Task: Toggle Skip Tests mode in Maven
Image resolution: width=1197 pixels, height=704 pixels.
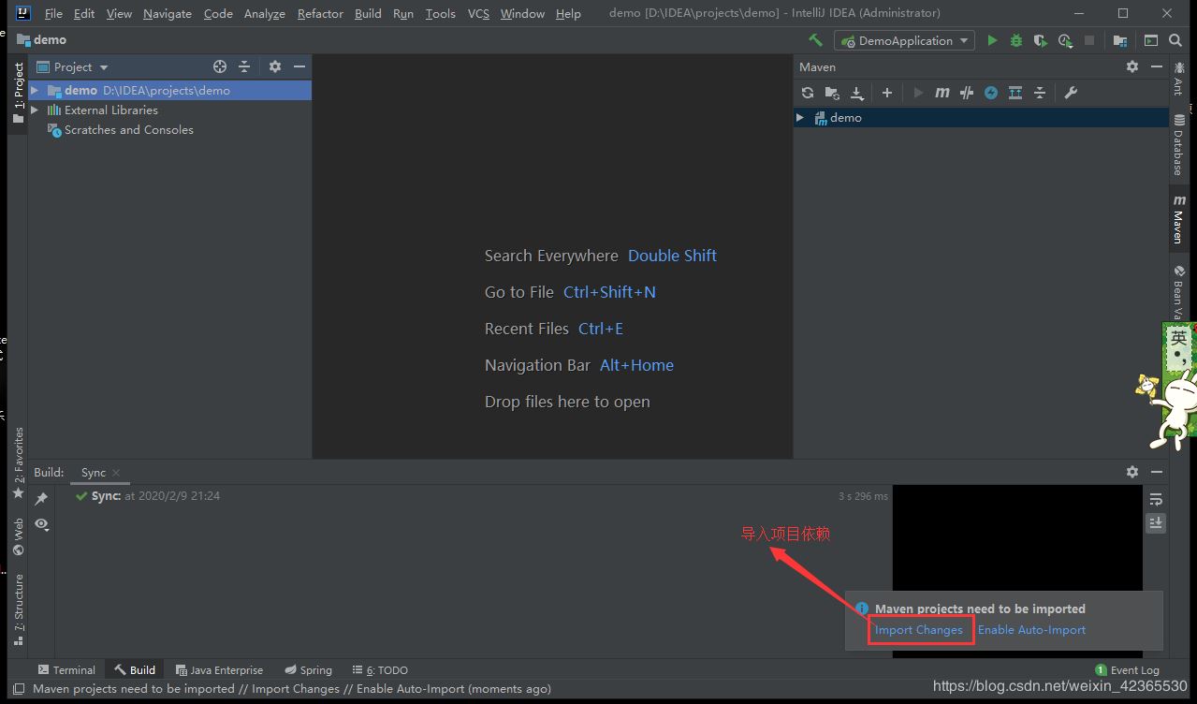Action: point(991,93)
